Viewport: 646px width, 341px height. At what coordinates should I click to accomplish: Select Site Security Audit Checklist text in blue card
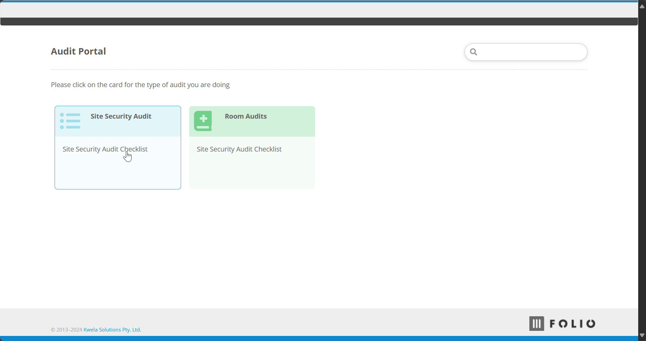point(105,149)
